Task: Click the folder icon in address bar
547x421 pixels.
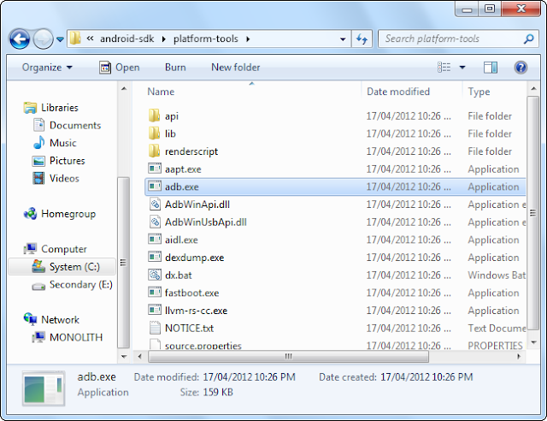Action: click(75, 39)
